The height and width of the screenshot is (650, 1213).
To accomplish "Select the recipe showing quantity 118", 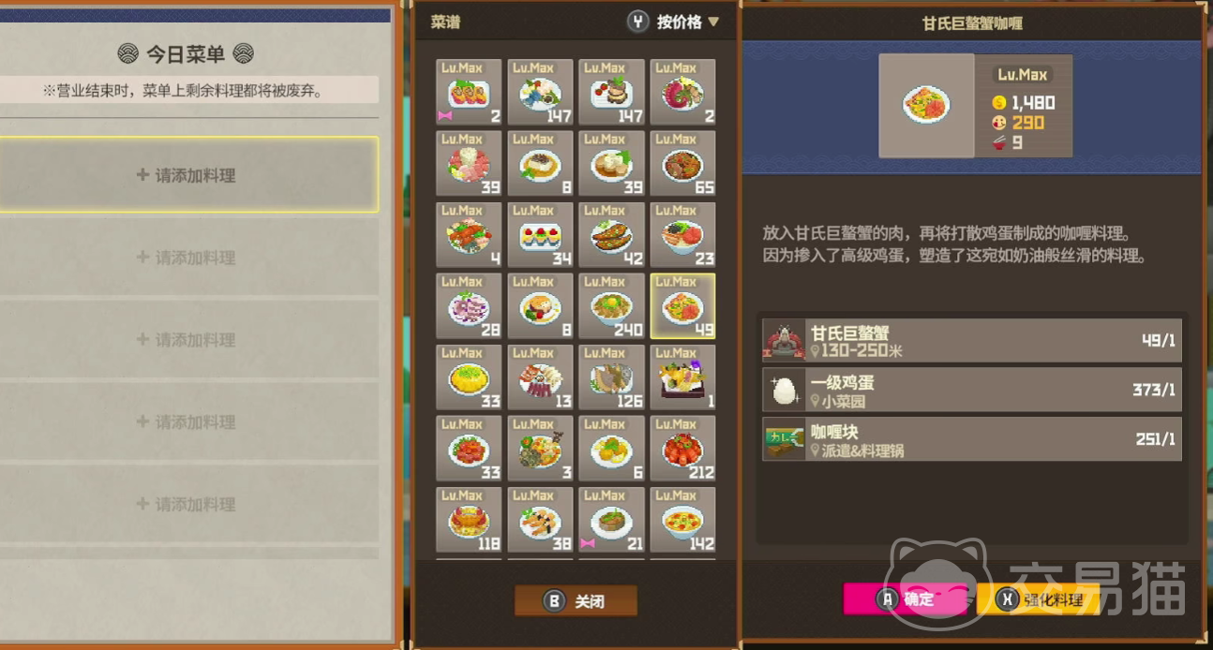I will point(469,519).
